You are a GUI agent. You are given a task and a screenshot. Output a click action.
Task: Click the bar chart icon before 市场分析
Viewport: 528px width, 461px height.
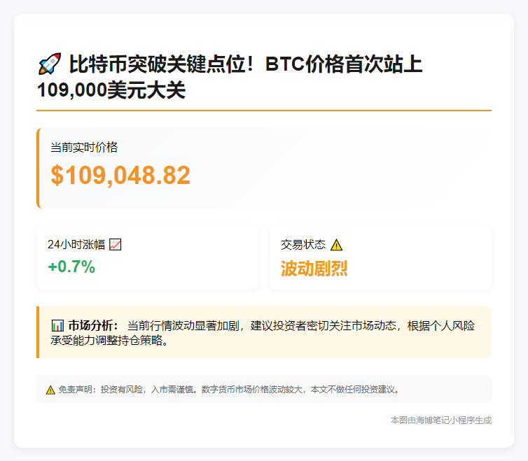click(57, 326)
